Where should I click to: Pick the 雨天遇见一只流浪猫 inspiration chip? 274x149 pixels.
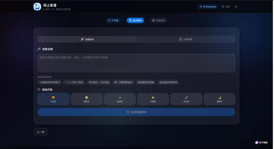[99, 82]
